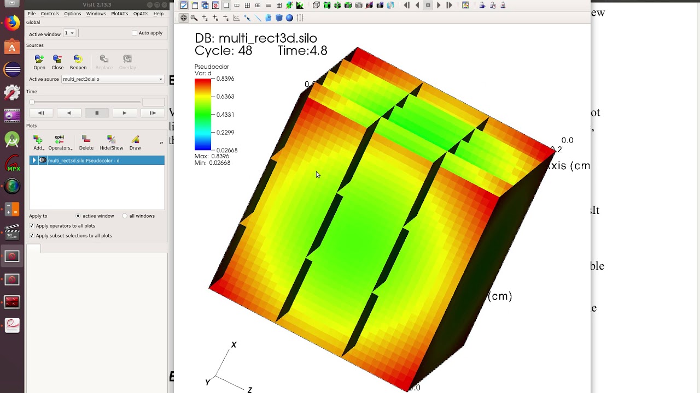Open the calculator from the dock
The width and height of the screenshot is (700, 393).
(12, 210)
